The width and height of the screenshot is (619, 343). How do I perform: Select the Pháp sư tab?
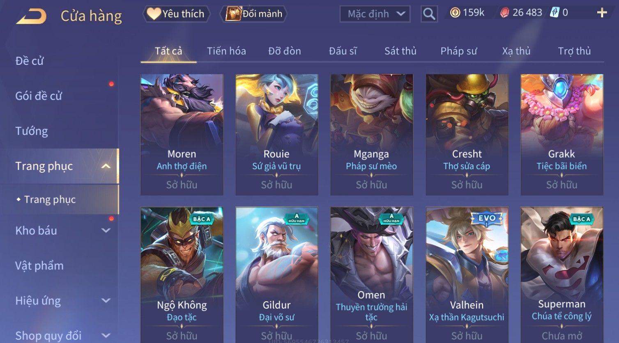[x=458, y=51]
